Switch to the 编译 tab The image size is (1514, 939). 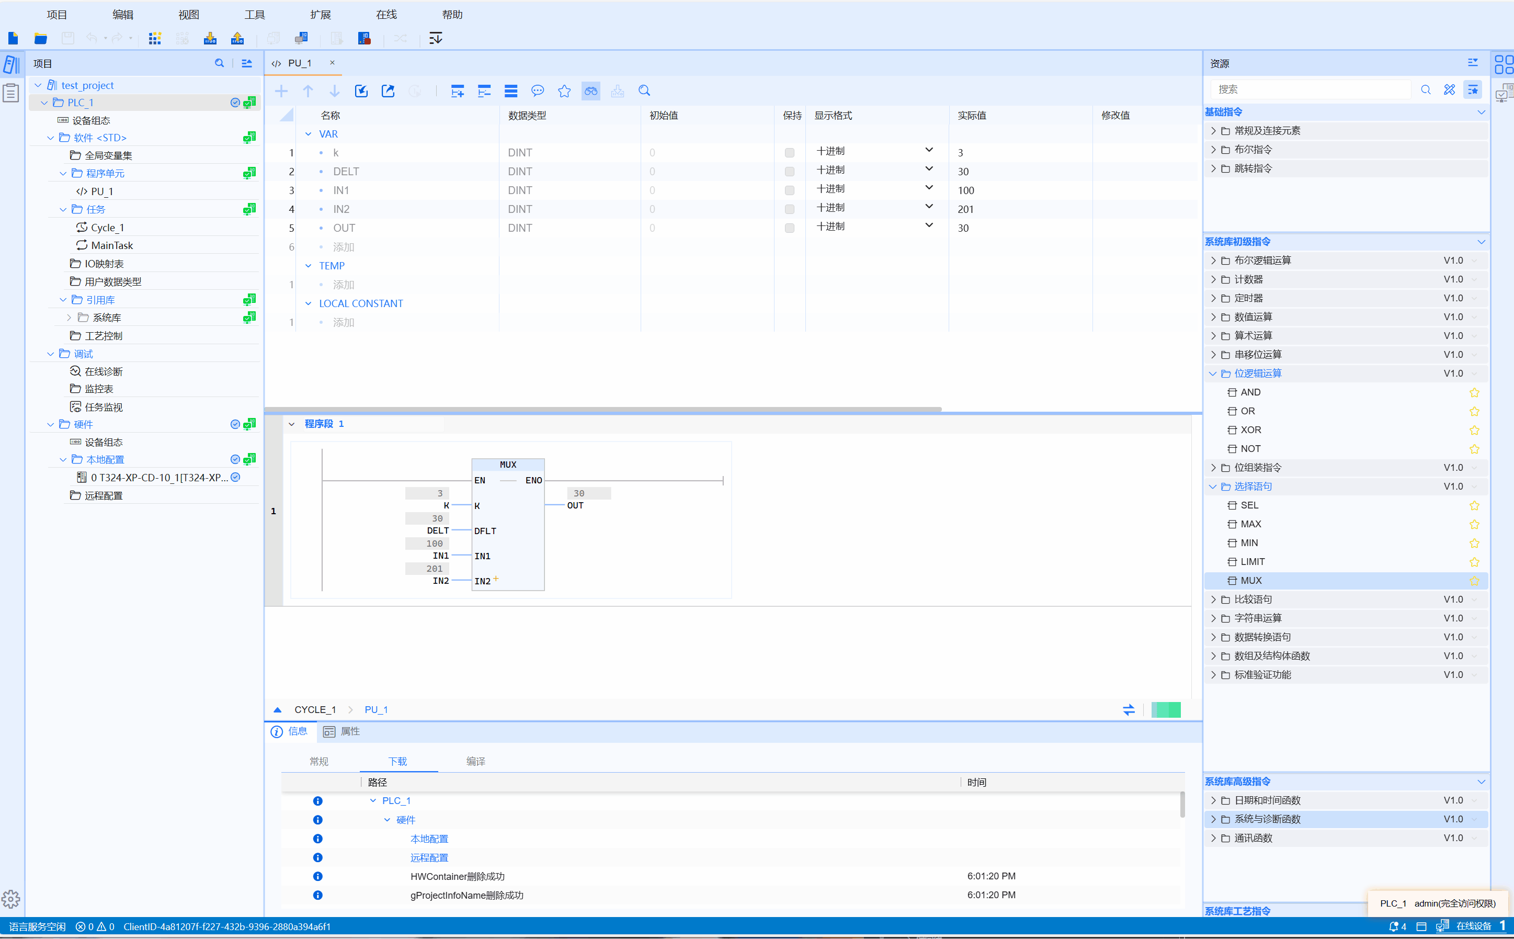[475, 761]
